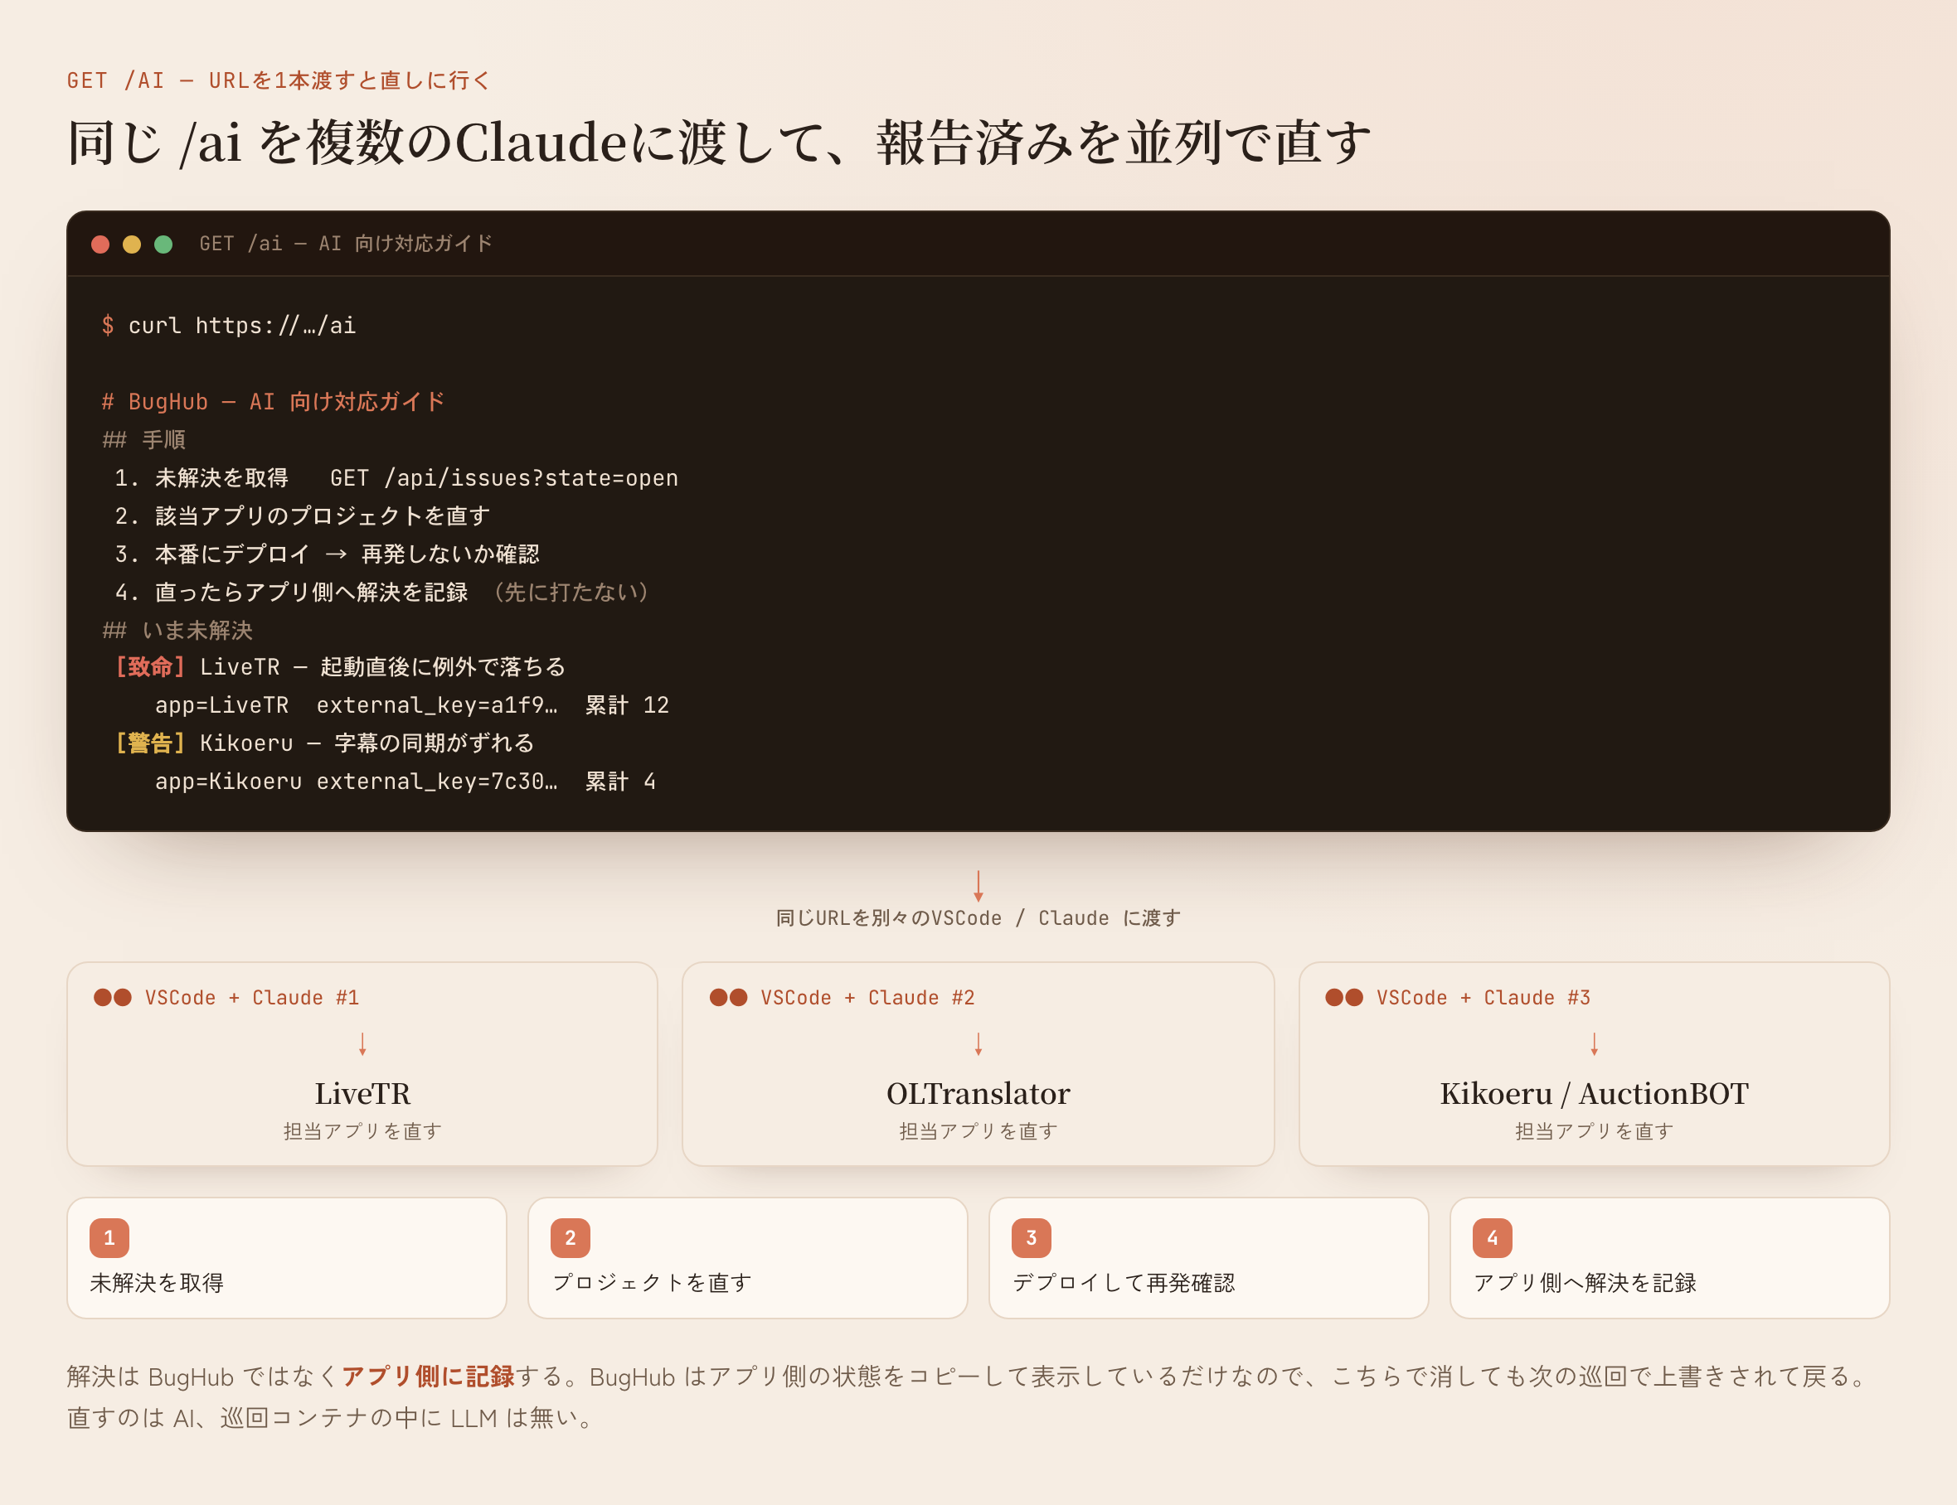Click terminal title 'GET /ai — AI 向け対応ガイド'
The image size is (1957, 1505).
(x=346, y=244)
